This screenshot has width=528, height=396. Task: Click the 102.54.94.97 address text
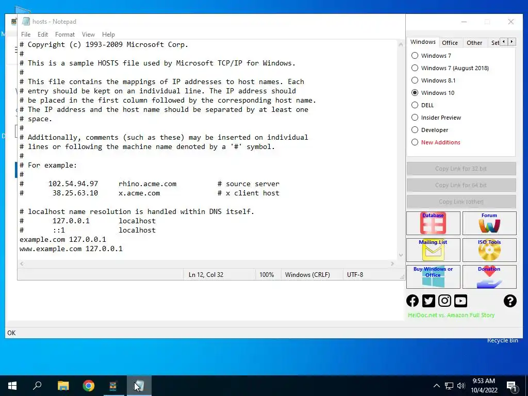[x=73, y=184]
